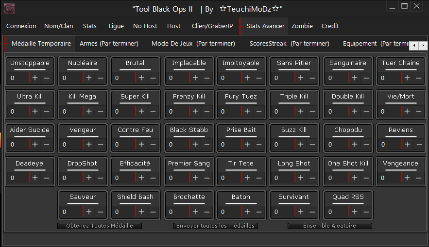
Task: Decrease Efficacité medal count
Action: coord(153,178)
